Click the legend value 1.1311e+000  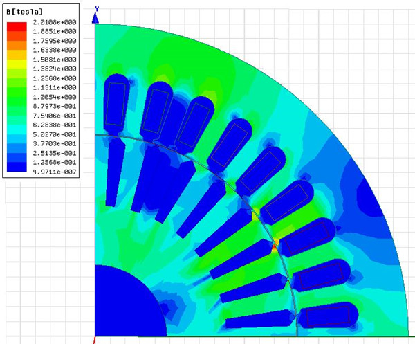pos(55,87)
